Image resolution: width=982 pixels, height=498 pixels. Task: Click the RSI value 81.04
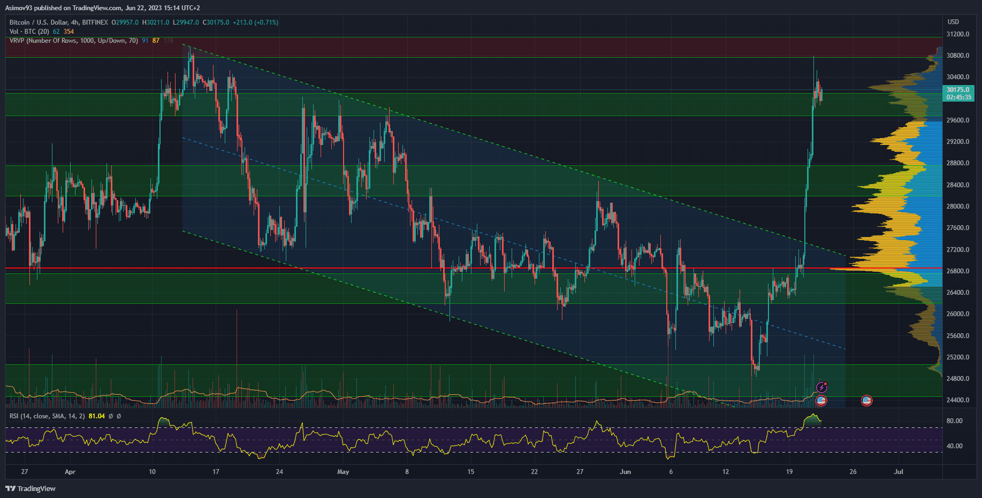point(97,416)
